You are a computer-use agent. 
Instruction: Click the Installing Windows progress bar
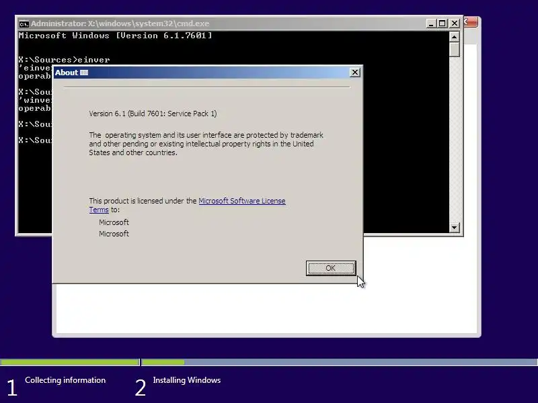[x=340, y=362]
